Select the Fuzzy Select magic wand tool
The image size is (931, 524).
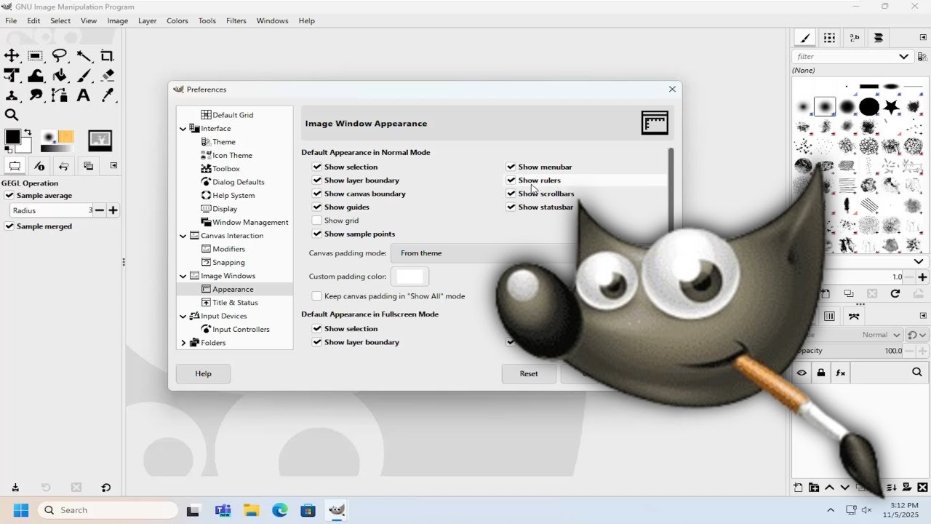pyautogui.click(x=84, y=56)
